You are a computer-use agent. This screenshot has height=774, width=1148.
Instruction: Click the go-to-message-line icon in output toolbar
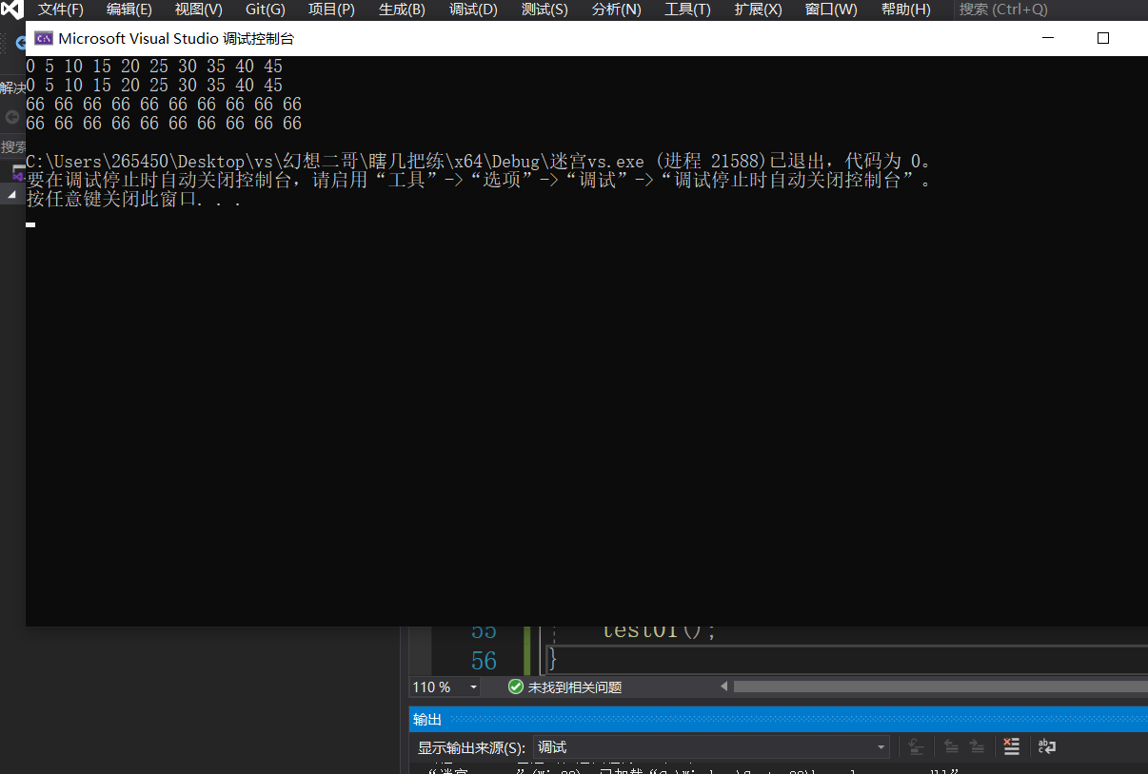coord(917,746)
